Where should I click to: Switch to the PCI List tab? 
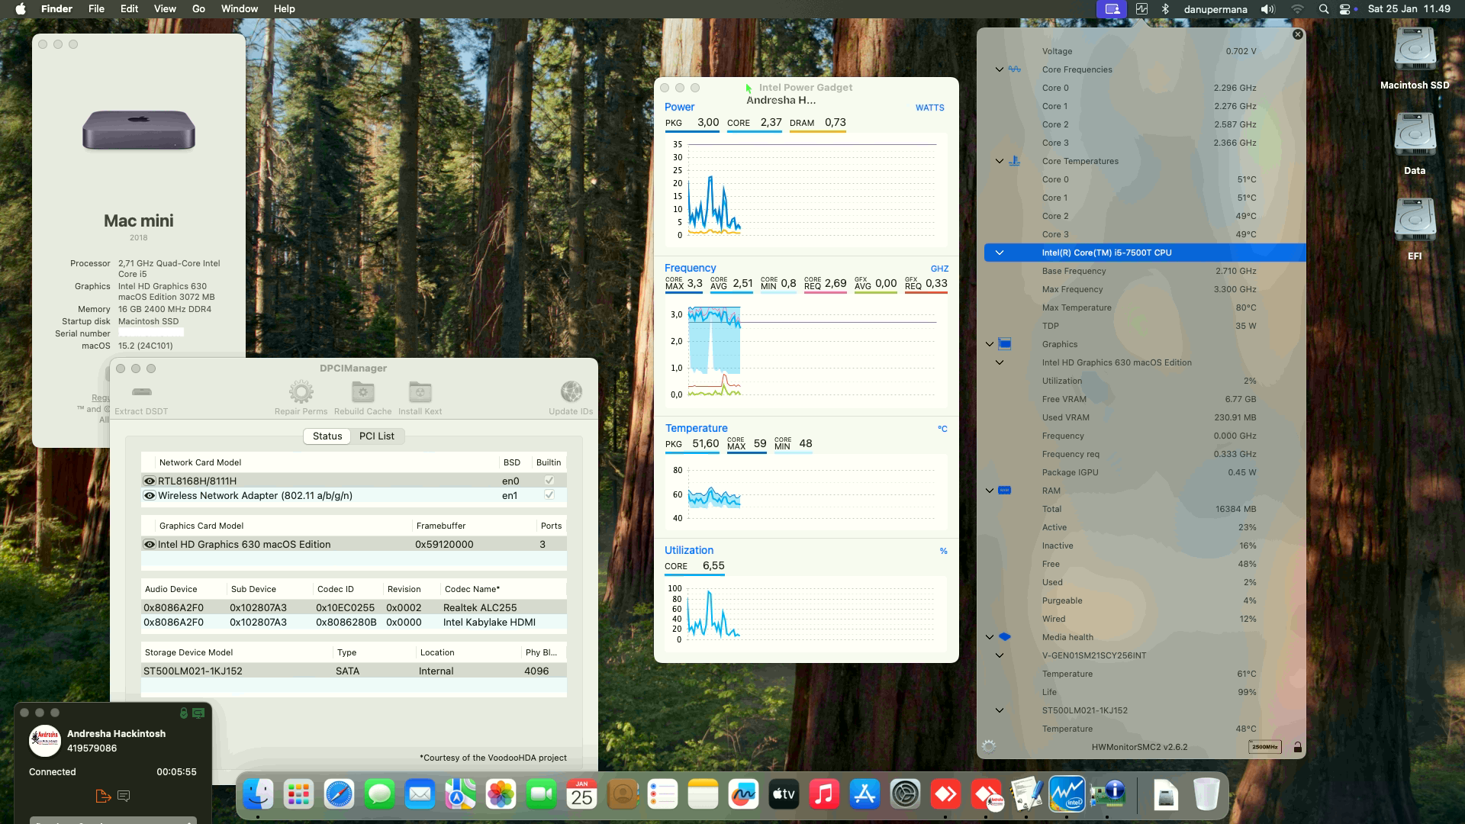point(377,436)
